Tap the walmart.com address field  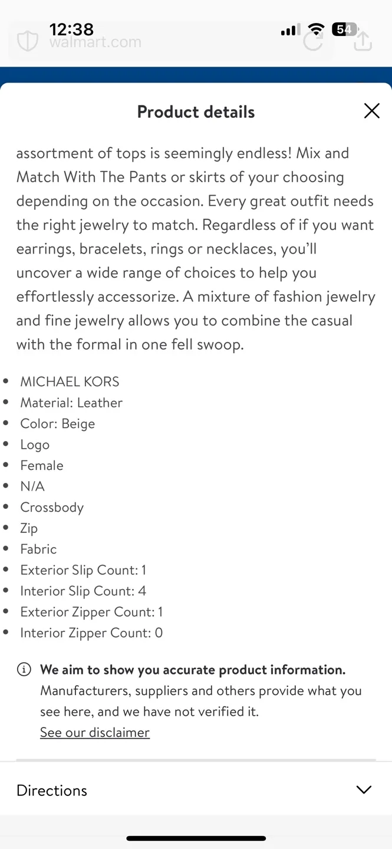[x=147, y=42]
